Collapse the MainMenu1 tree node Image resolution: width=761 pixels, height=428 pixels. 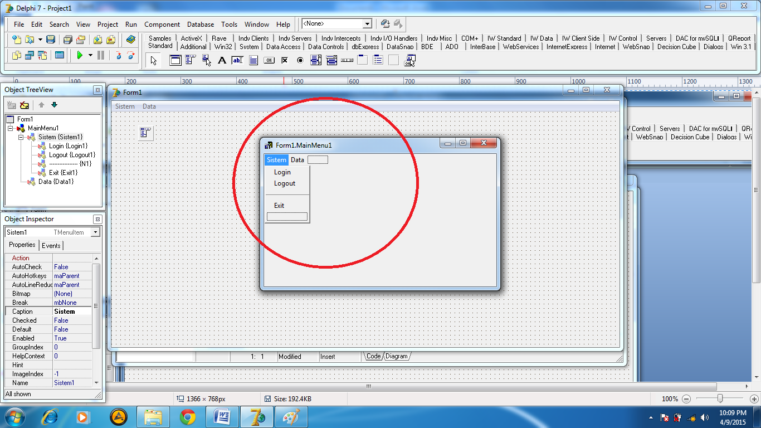[x=11, y=128]
